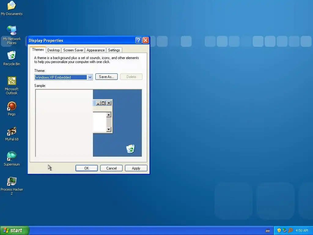Viewport: 313px width, 235px height.
Task: Click the sample scrollbar up arrow
Action: pyautogui.click(x=109, y=114)
